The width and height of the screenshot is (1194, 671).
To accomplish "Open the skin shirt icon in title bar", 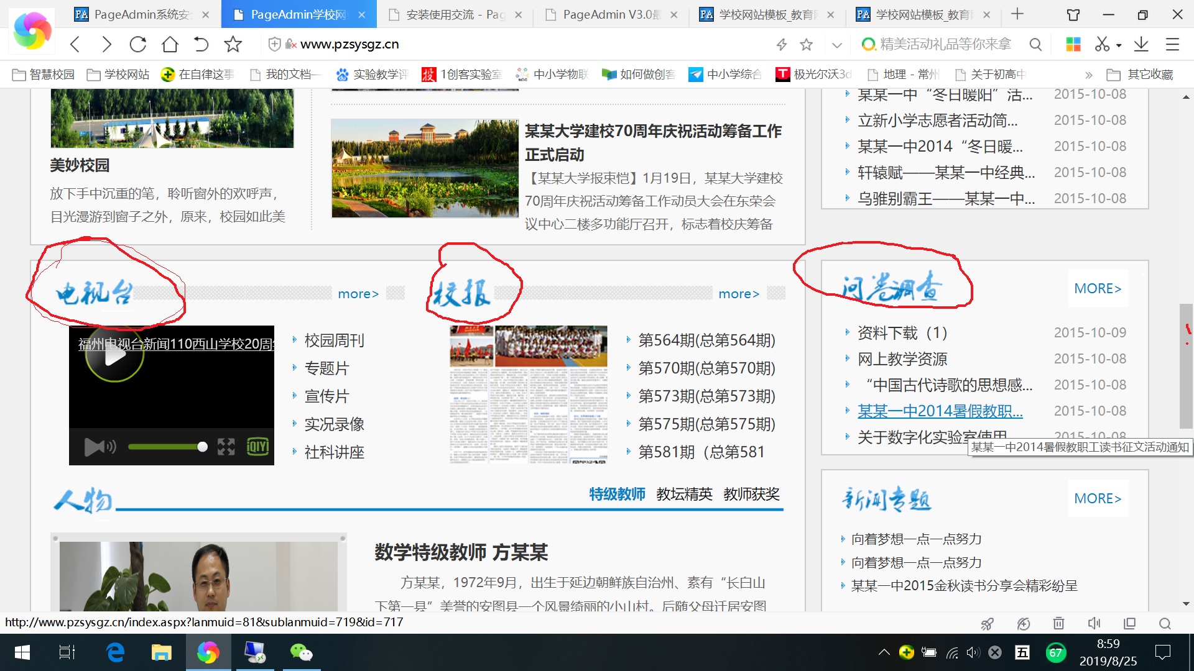I will click(1073, 14).
